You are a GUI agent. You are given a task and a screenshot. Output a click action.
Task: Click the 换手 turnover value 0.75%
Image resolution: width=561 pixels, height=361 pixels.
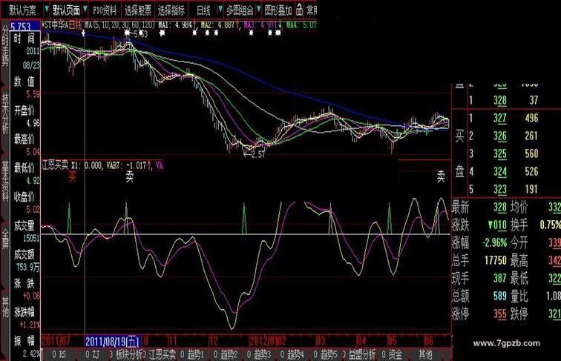coord(551,225)
